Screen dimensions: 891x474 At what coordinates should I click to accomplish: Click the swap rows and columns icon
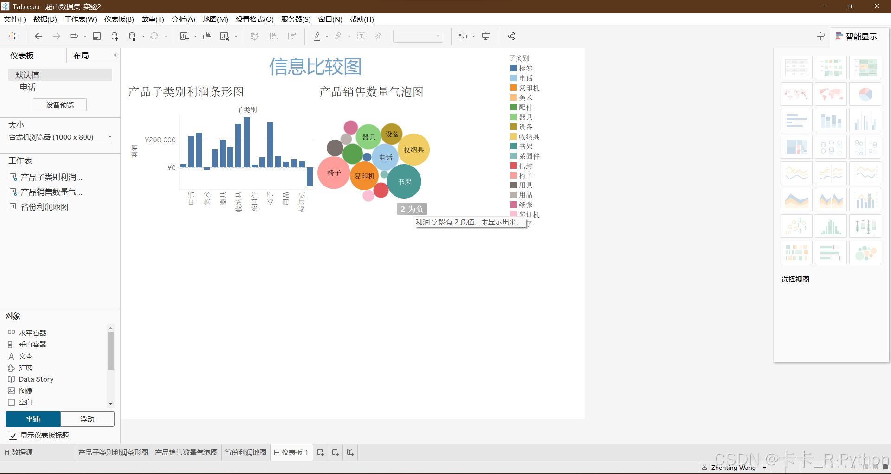pyautogui.click(x=255, y=36)
